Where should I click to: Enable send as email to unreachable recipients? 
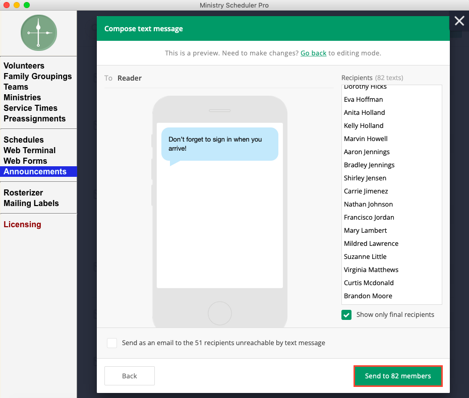click(x=112, y=343)
